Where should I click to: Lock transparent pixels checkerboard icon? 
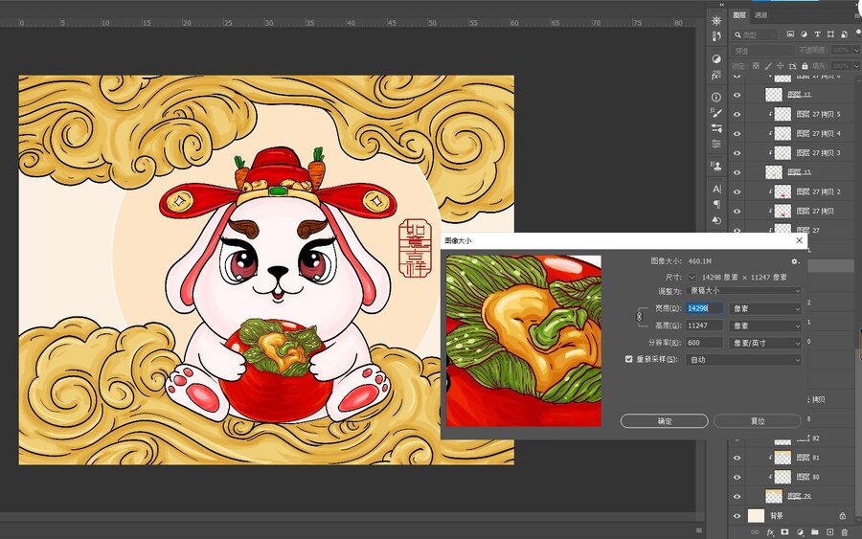pyautogui.click(x=756, y=66)
